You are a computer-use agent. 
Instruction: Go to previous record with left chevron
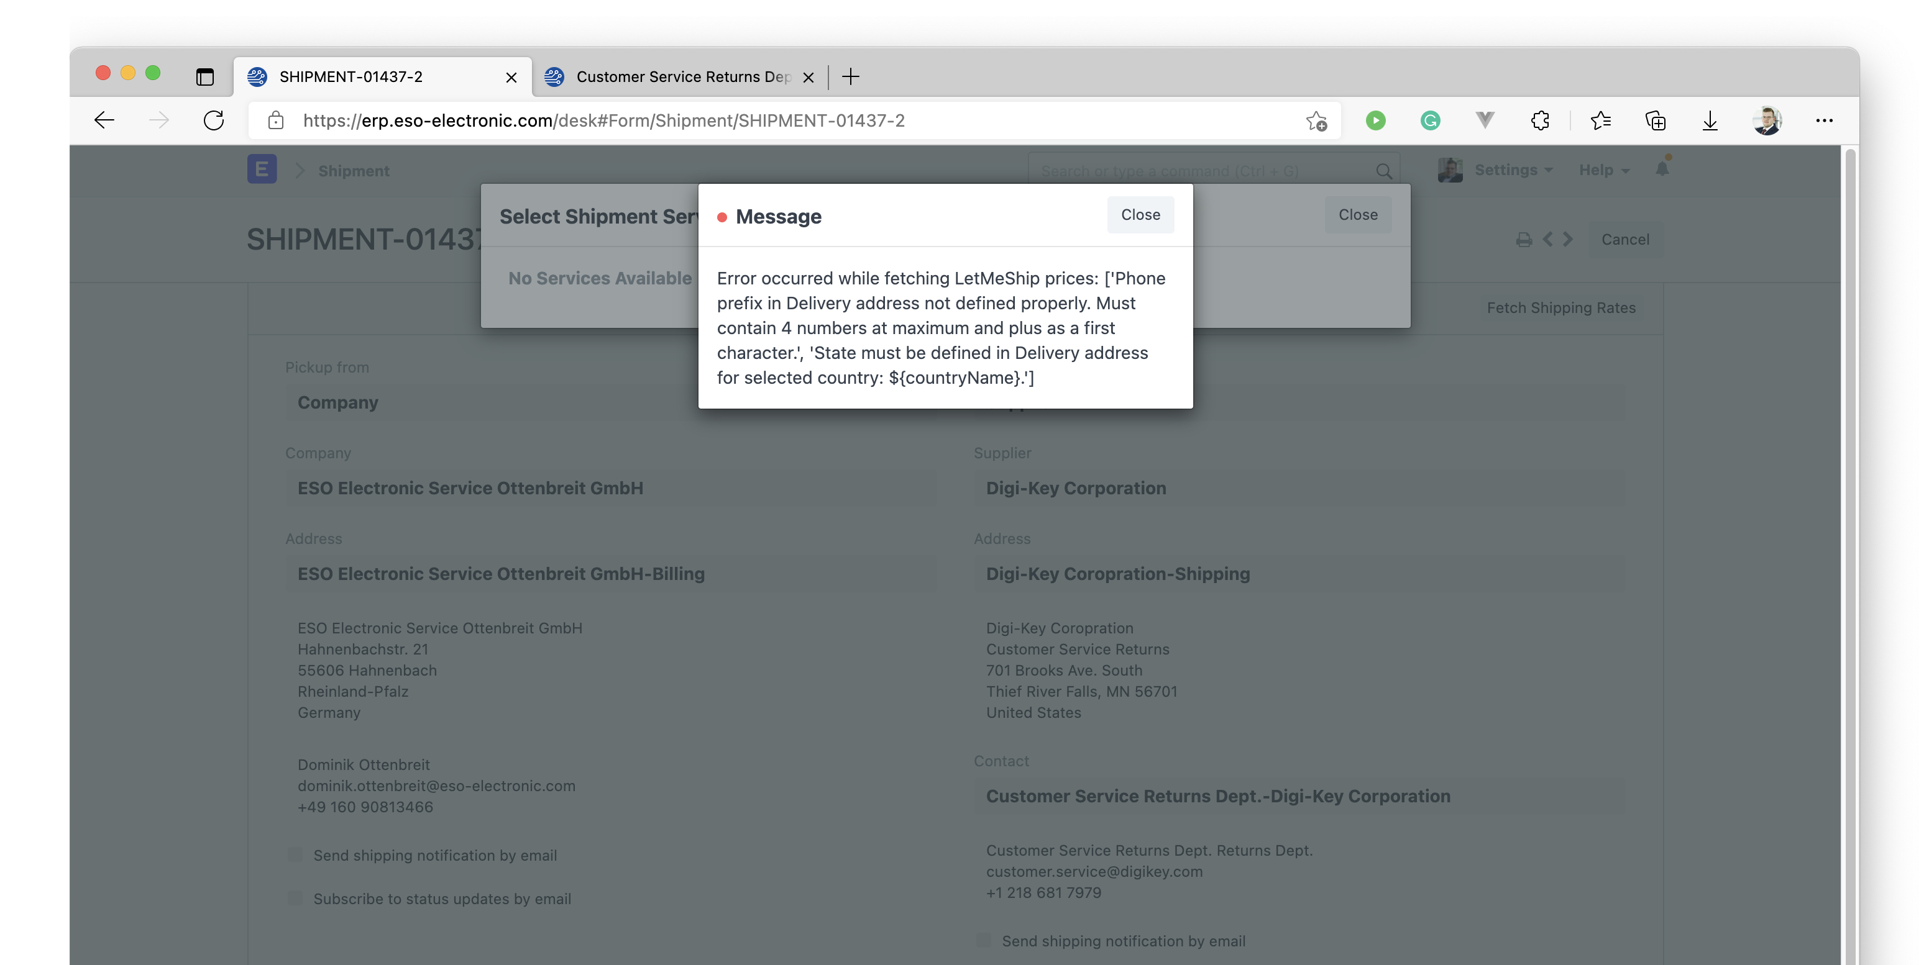click(x=1547, y=239)
